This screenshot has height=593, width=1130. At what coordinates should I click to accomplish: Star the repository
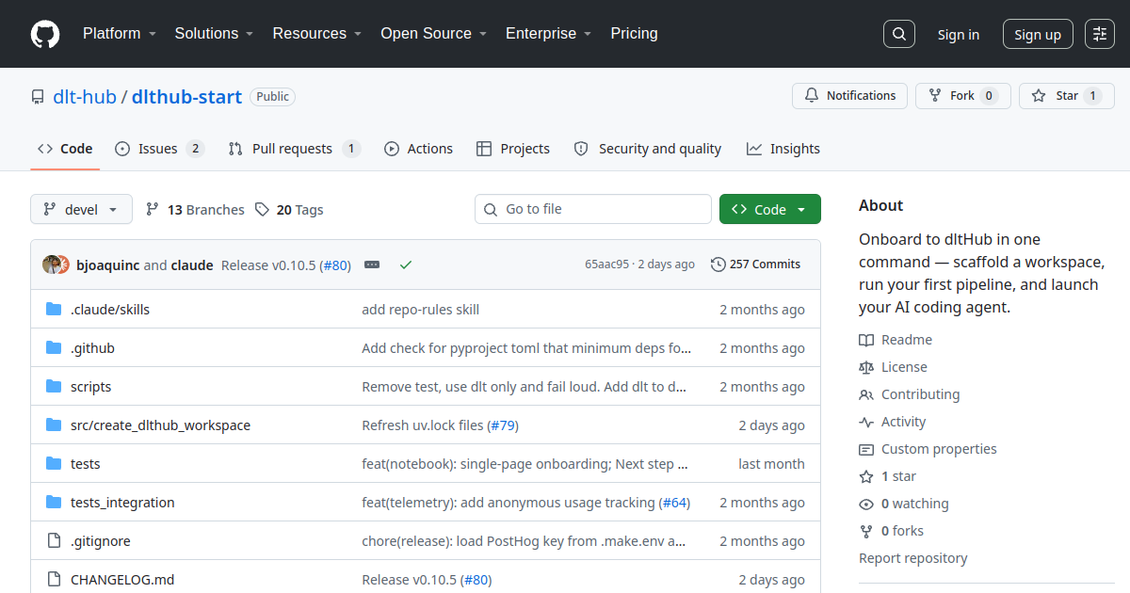1067,96
